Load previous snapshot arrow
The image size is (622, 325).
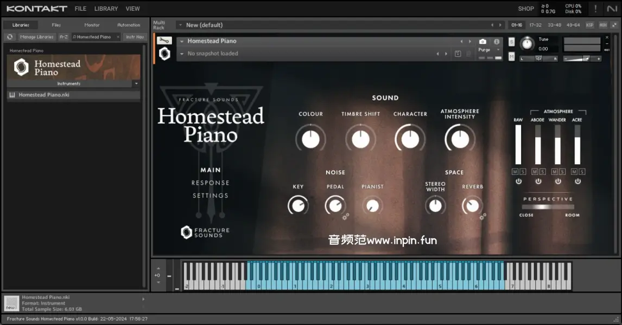[x=437, y=54]
